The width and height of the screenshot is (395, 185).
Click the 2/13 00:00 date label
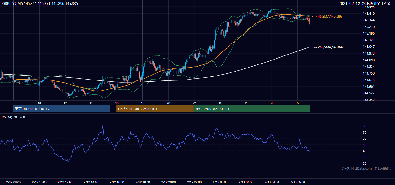[220, 182]
